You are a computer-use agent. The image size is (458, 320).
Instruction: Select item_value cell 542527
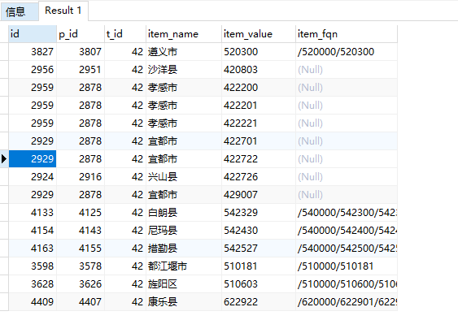(x=259, y=249)
